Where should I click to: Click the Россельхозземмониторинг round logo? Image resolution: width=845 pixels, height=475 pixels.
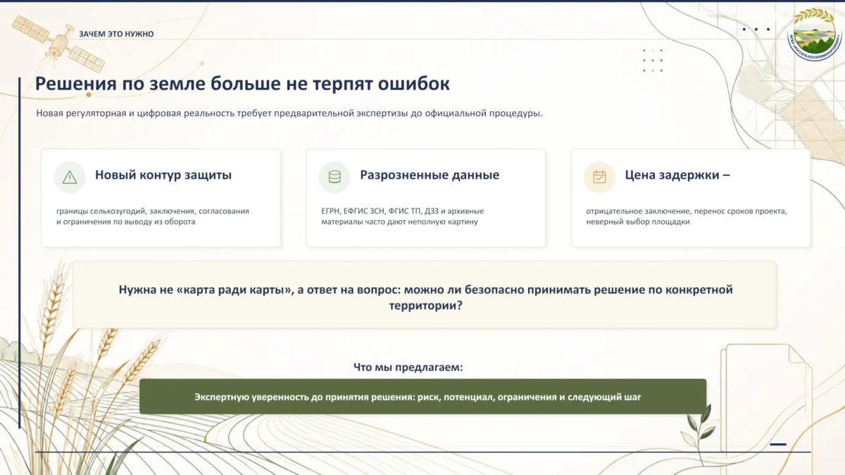click(814, 34)
